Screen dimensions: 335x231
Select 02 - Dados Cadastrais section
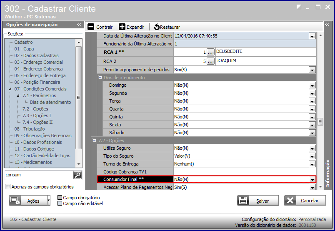36,55
